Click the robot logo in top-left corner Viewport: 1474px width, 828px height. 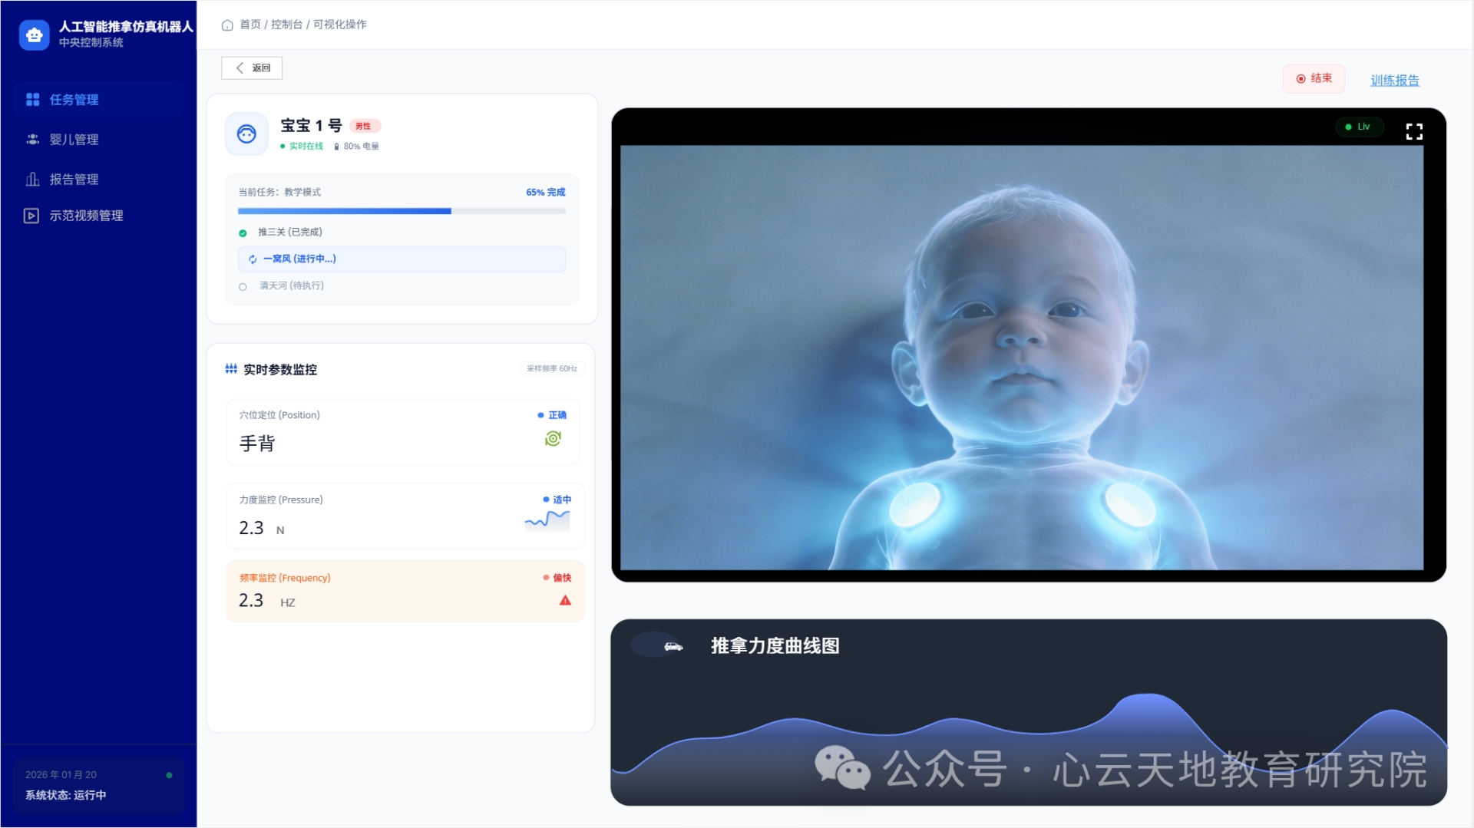(34, 35)
